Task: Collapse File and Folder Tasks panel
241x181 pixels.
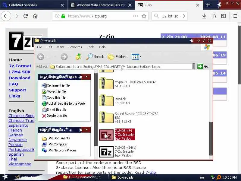Action: (x=87, y=77)
